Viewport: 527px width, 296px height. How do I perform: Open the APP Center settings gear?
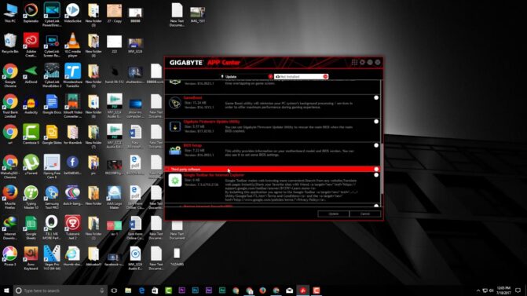point(362,63)
